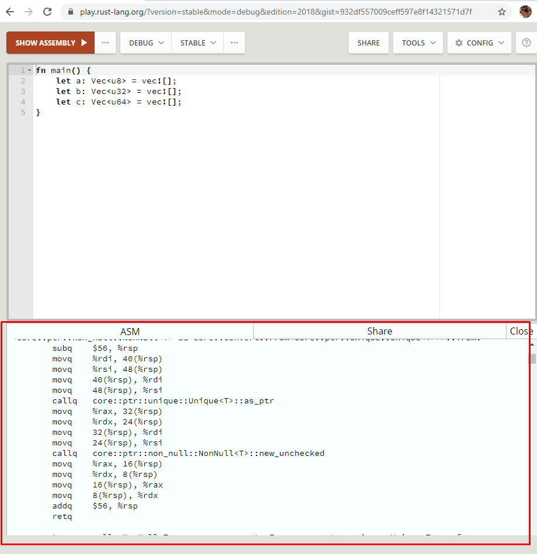Image resolution: width=537 pixels, height=554 pixels.
Task: Click the 'fn main() {' code line
Action: point(63,70)
